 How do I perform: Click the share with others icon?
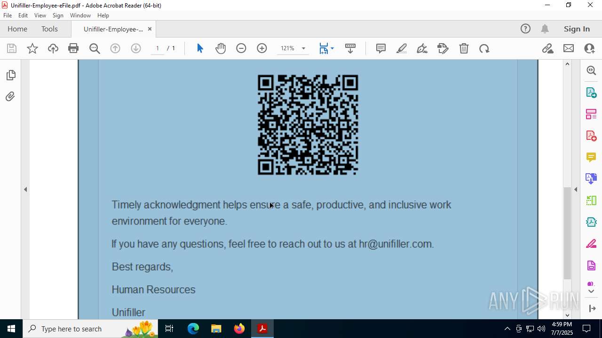click(x=589, y=48)
